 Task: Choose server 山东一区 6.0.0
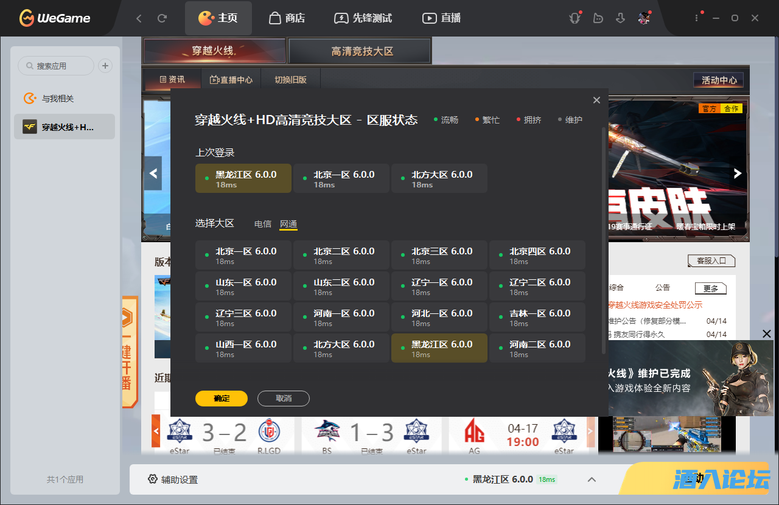pos(243,286)
